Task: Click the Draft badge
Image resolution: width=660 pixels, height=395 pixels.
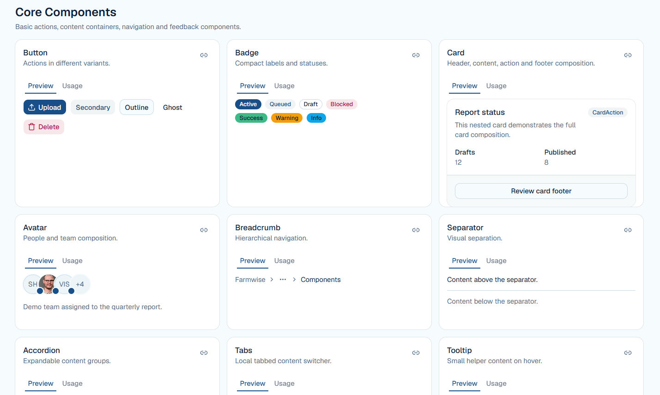Action: [x=311, y=104]
